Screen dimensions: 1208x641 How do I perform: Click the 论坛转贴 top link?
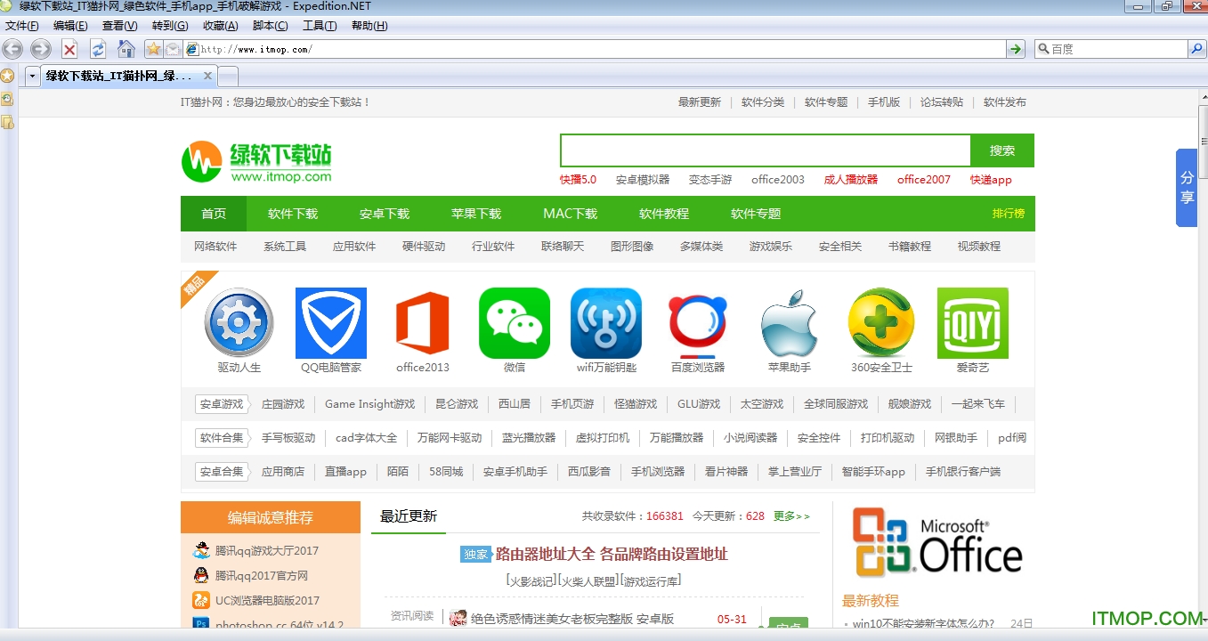point(942,102)
